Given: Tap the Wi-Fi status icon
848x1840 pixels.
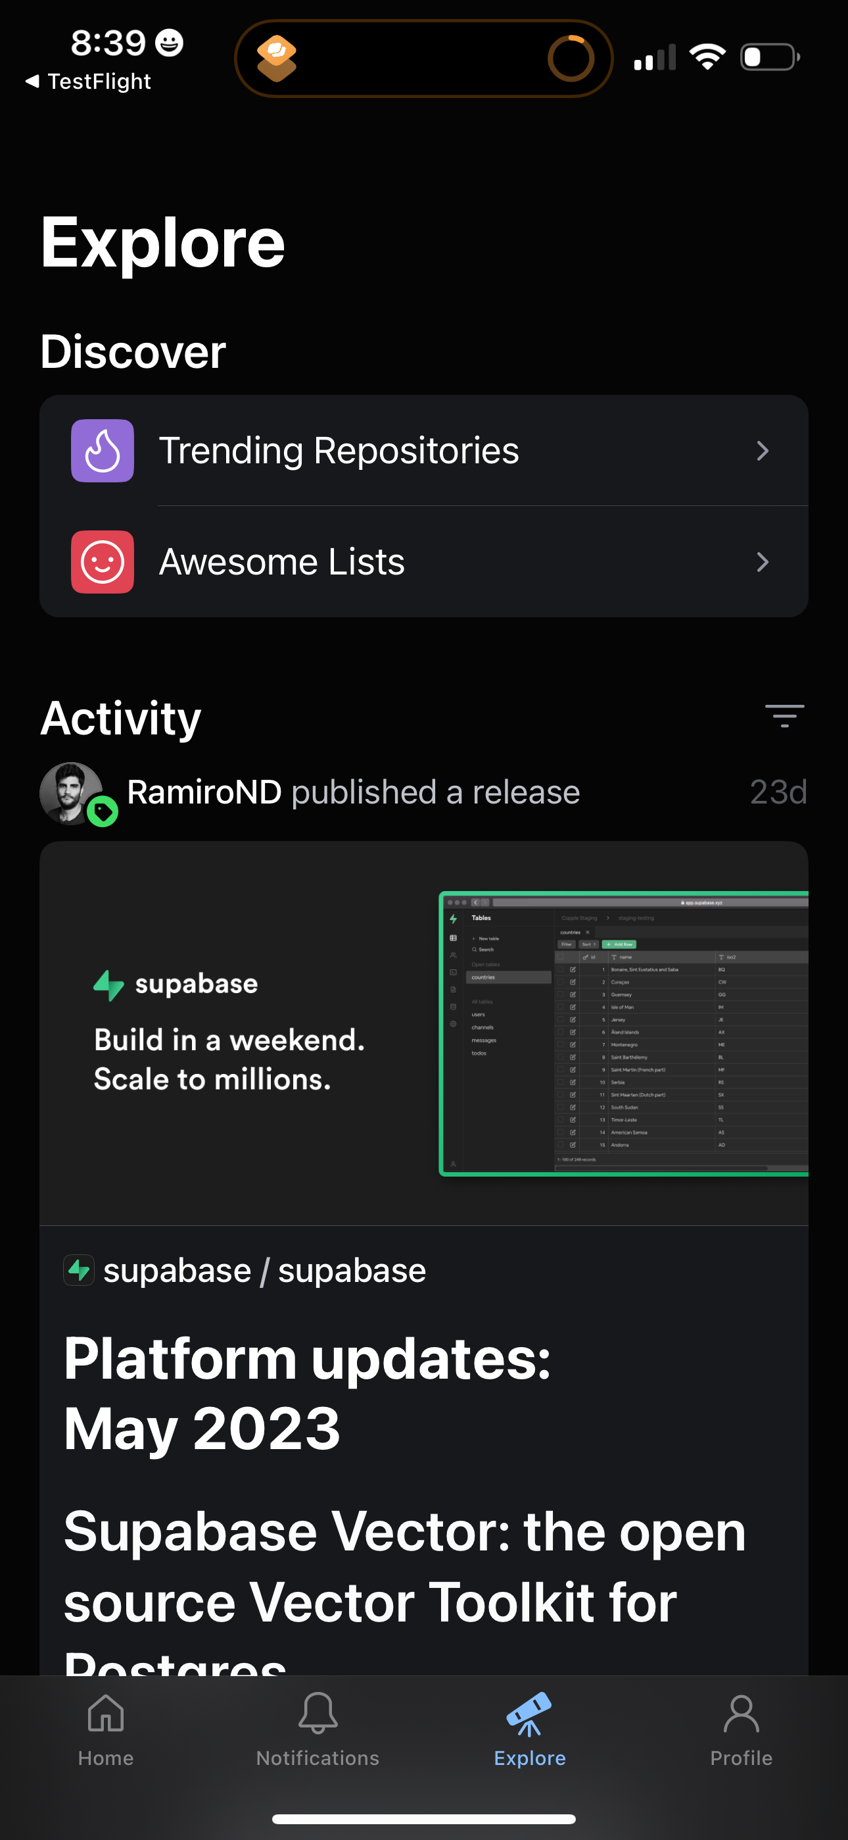Looking at the screenshot, I should (x=707, y=57).
